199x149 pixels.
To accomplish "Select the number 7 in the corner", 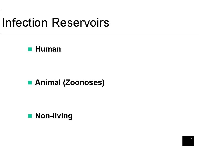I will click(191, 139).
